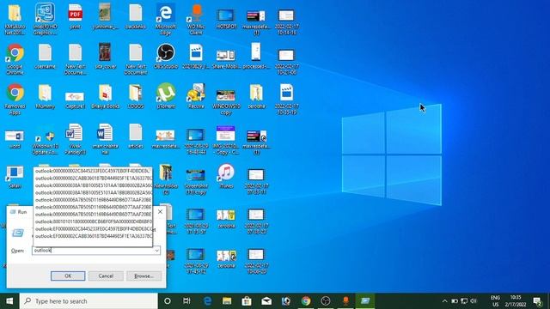550x309 pixels.
Task: Open the network icon in system tray
Action: [464, 301]
